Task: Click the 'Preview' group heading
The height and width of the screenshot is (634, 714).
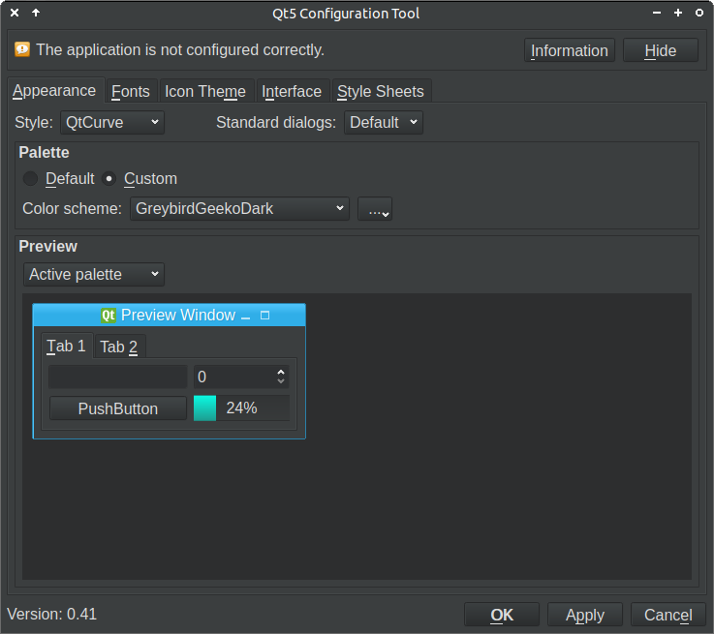Action: 48,246
